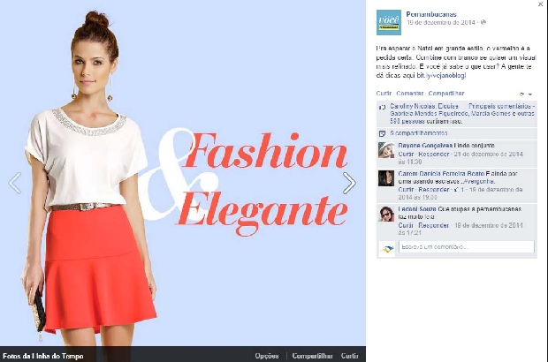Image resolution: width=548 pixels, height=362 pixels.
Task: Click Compartilhar in the bottom bar
Action: pos(312,356)
